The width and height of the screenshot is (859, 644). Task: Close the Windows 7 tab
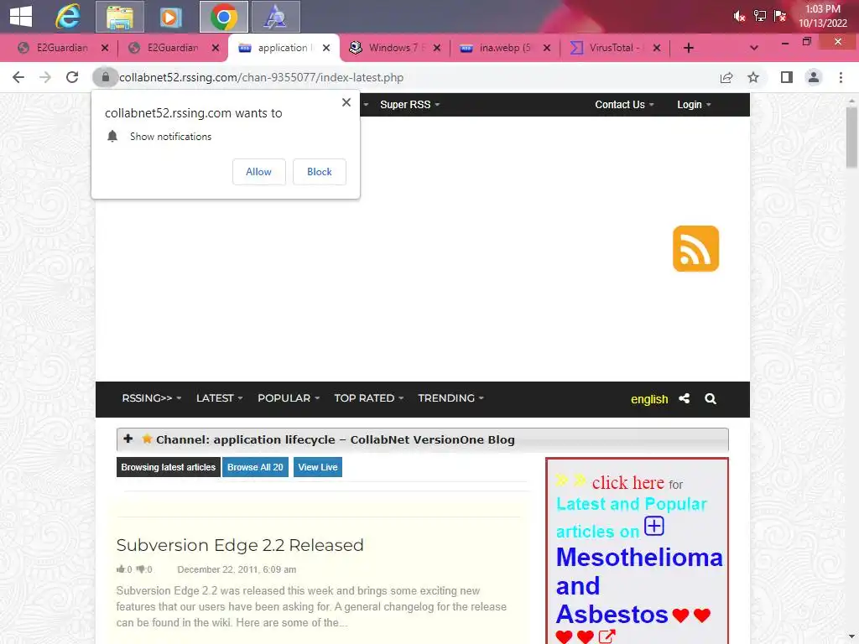[436, 48]
